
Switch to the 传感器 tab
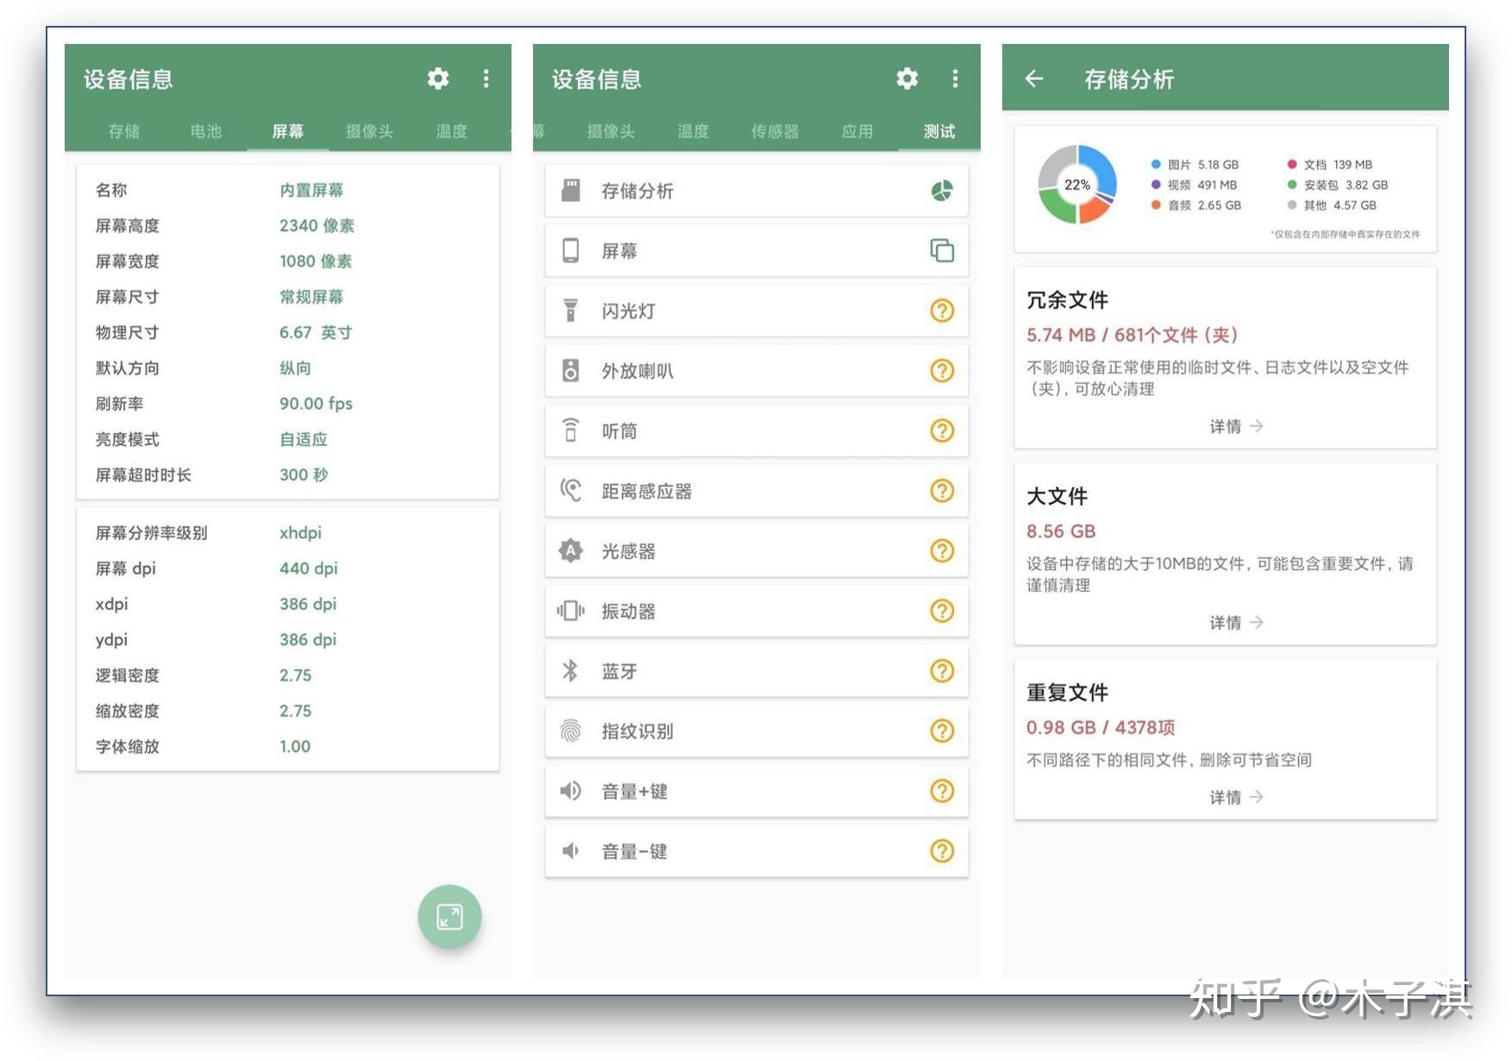pos(775,131)
